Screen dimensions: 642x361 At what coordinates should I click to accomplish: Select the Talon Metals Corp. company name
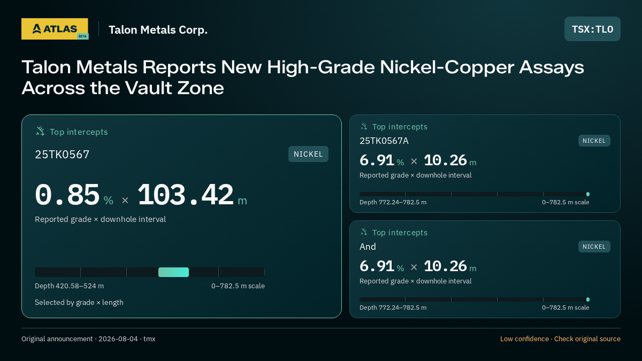158,30
